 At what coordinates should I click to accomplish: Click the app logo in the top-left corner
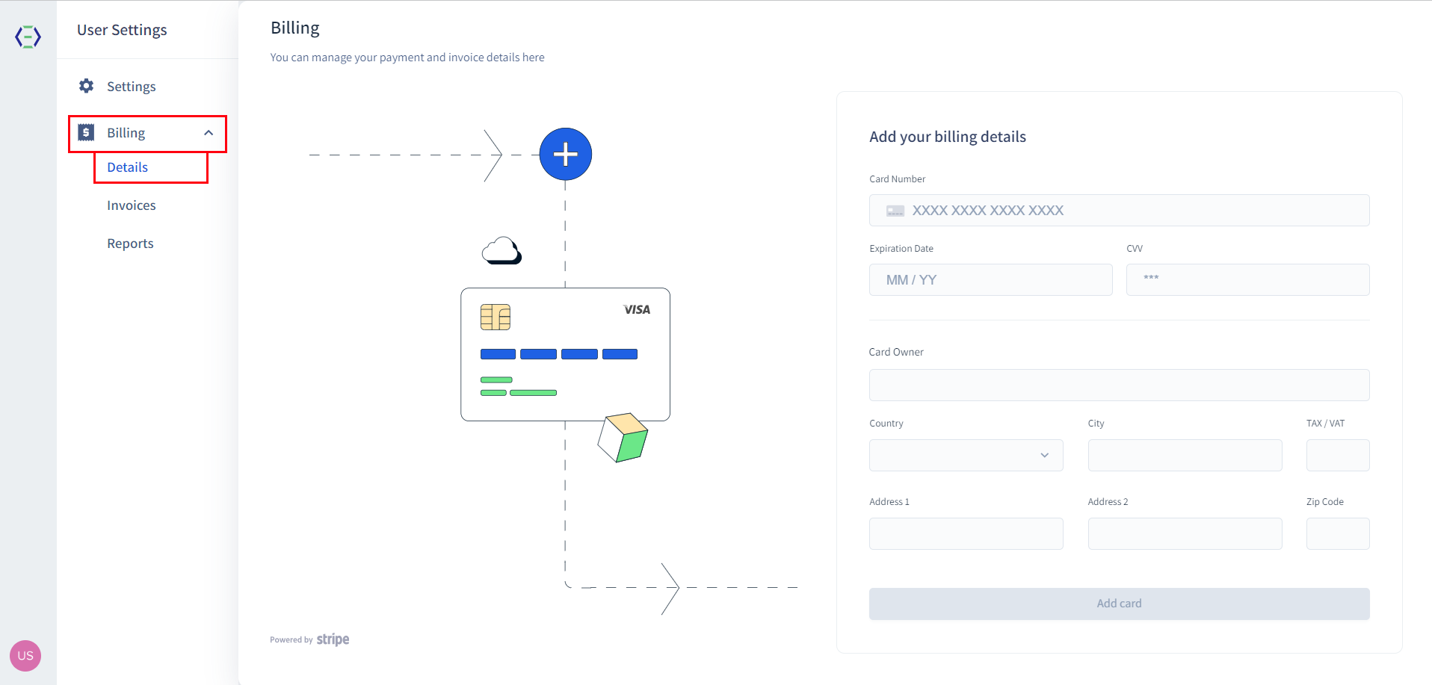(x=28, y=37)
